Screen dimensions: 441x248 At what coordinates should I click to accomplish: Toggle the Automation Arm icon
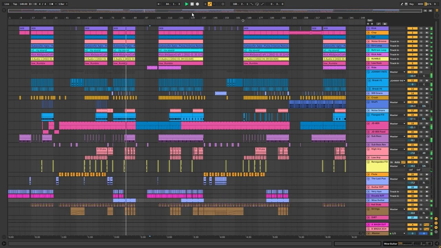coord(209,4)
